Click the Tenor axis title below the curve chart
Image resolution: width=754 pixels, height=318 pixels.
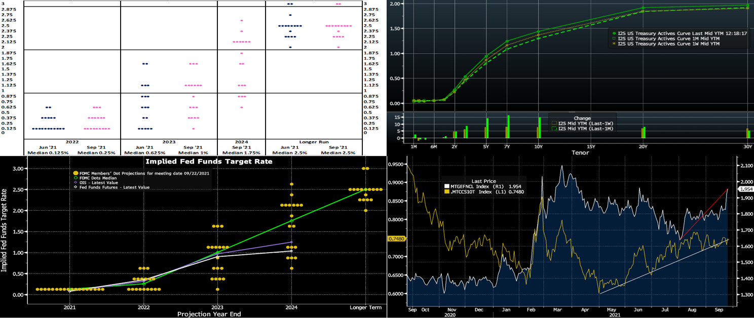(580, 152)
